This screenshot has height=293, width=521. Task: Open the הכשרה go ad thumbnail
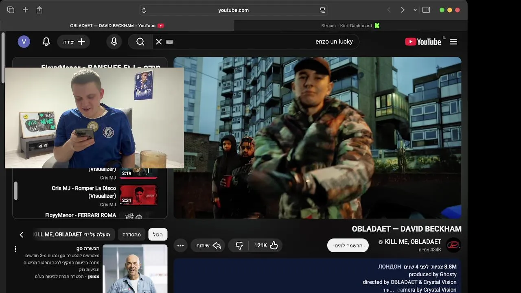point(135,269)
